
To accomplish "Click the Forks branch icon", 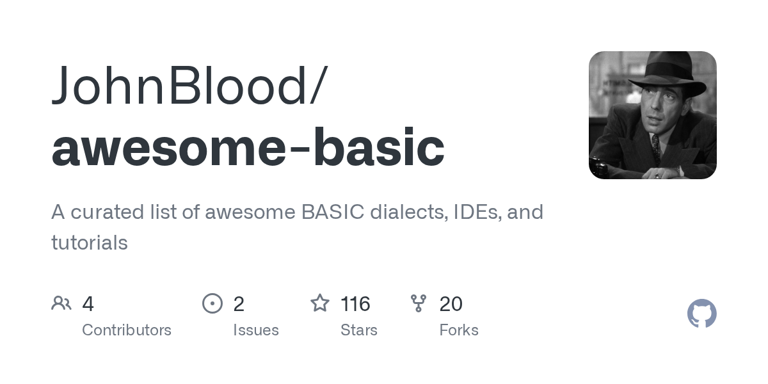I will click(x=419, y=303).
